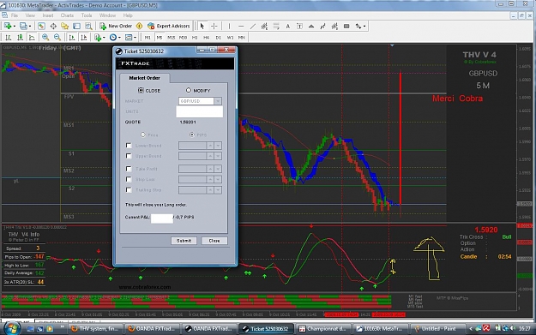Open the Insert menu
Viewport: 536px width, 335px height.
pos(48,15)
